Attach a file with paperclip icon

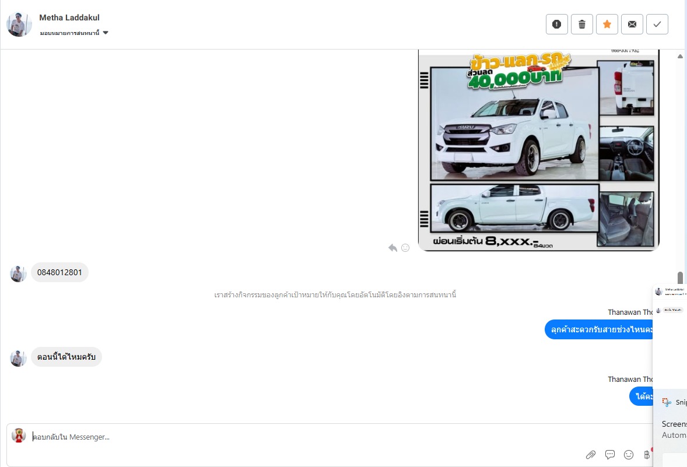pos(591,455)
